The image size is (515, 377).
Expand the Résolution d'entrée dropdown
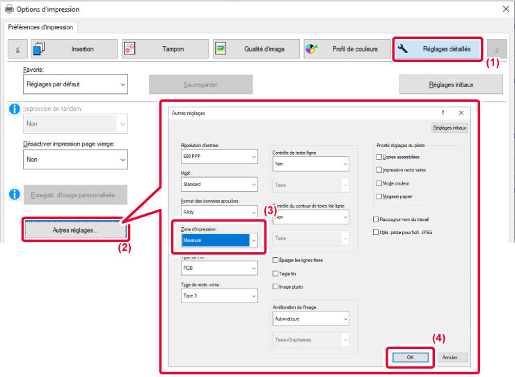(x=253, y=157)
